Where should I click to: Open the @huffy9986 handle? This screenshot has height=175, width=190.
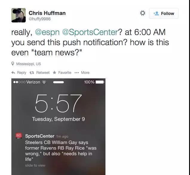(x=40, y=19)
